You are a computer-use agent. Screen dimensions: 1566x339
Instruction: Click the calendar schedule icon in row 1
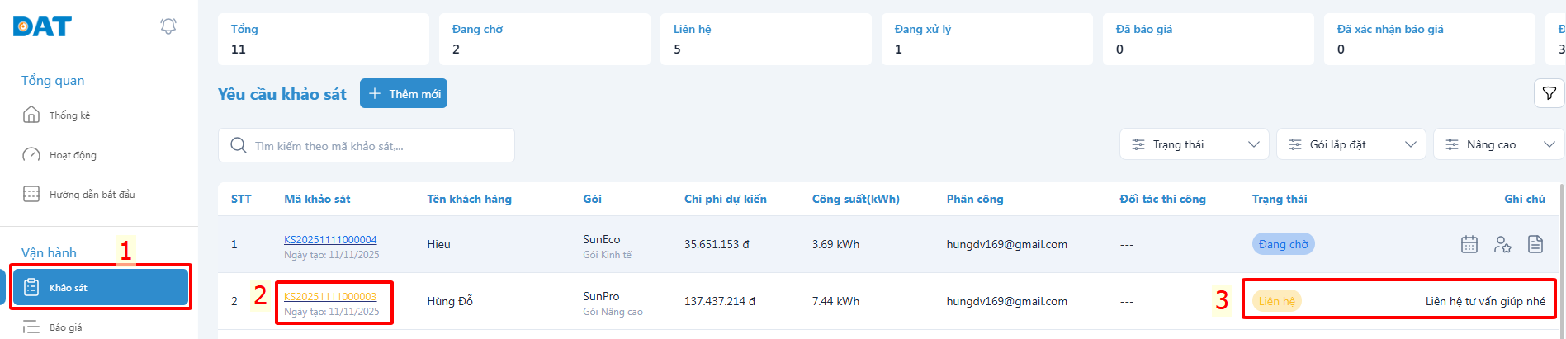coord(1469,244)
